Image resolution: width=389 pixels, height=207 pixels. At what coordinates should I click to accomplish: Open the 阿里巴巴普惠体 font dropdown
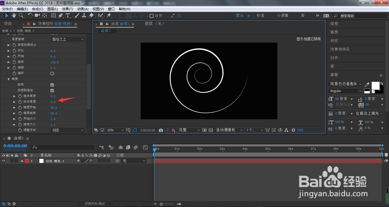tap(345, 84)
